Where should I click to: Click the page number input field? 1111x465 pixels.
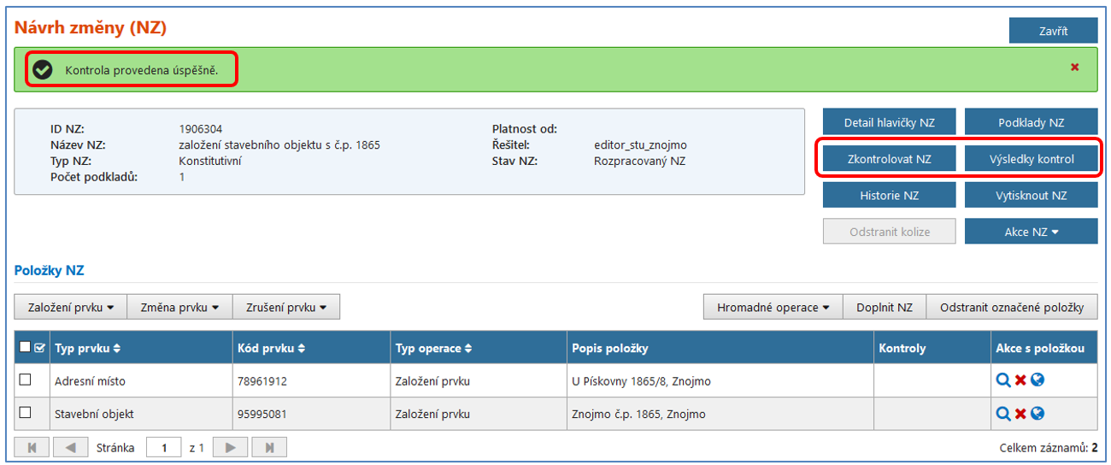click(x=163, y=447)
